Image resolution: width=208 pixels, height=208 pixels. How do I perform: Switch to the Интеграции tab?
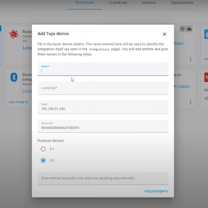click(84, 3)
